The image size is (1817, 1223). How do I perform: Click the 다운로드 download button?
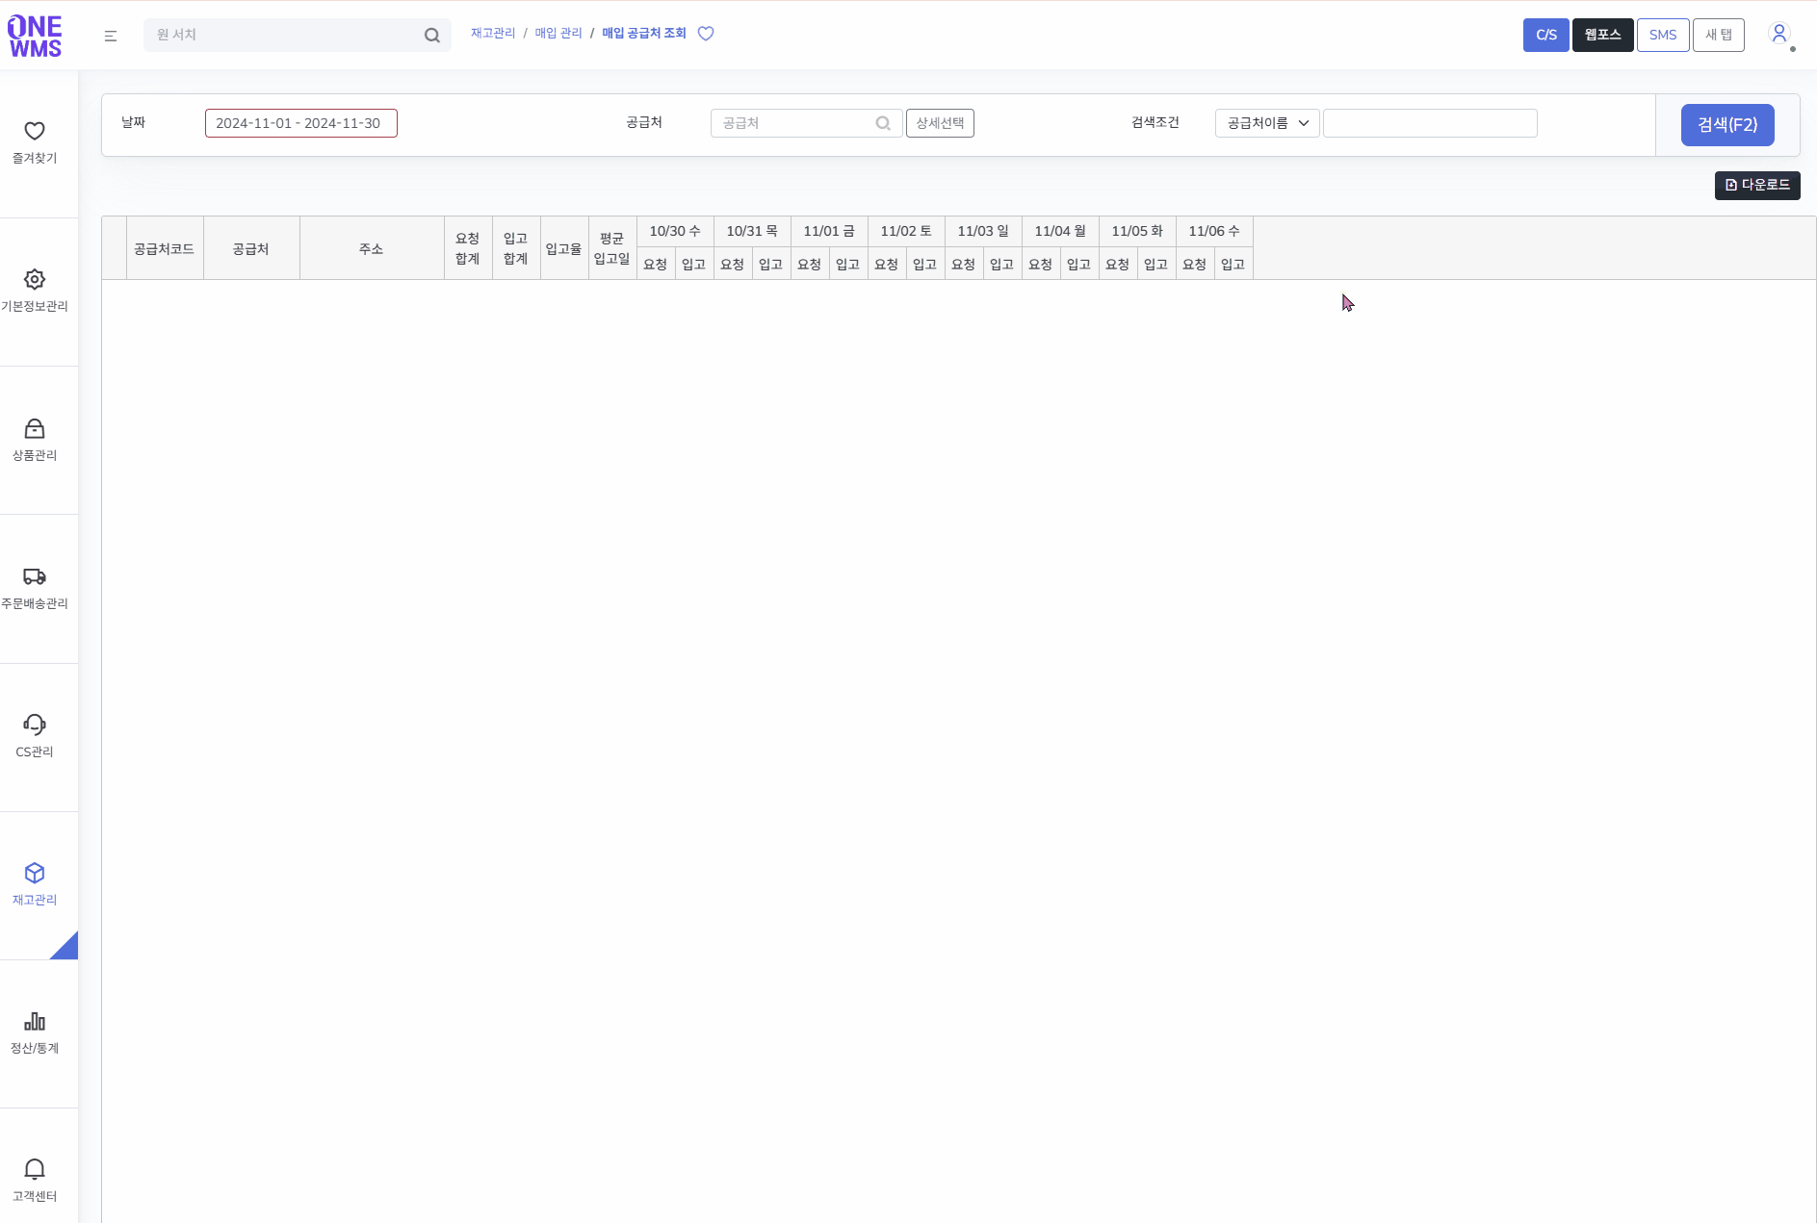tap(1757, 185)
